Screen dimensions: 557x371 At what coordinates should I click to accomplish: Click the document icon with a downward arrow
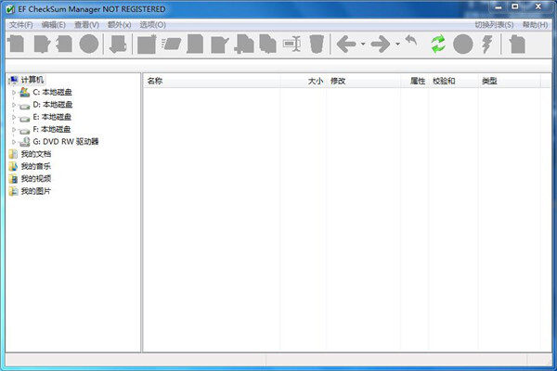(x=118, y=44)
